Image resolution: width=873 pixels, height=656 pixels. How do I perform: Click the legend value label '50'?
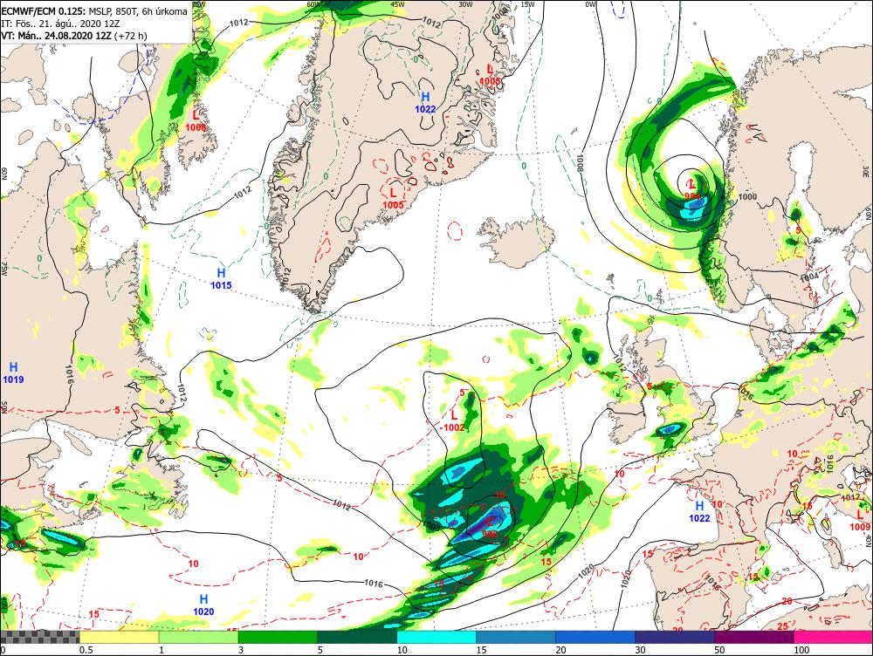pyautogui.click(x=720, y=650)
